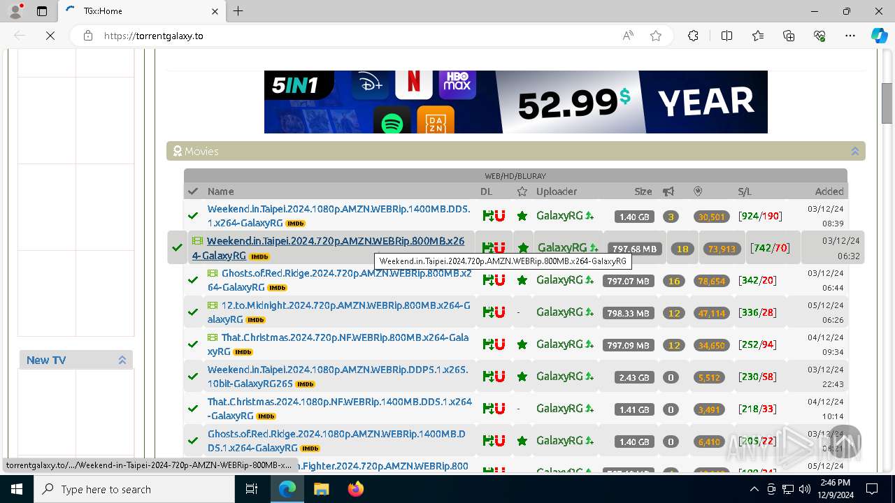This screenshot has height=503, width=895.
Task: Sort by Added column header
Action: [x=829, y=191]
